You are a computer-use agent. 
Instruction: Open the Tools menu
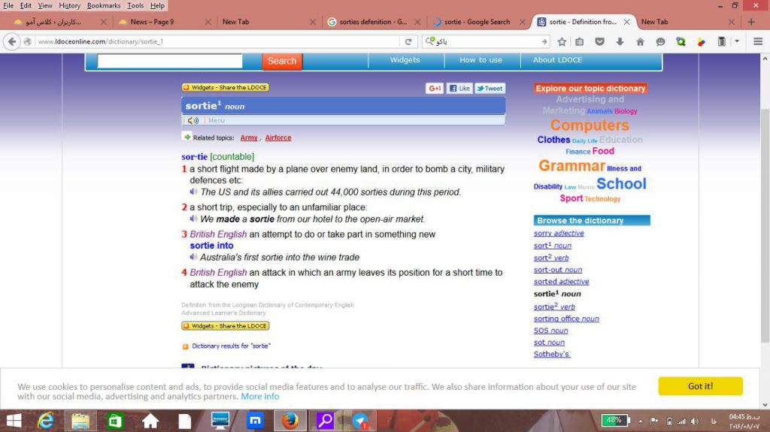[135, 5]
